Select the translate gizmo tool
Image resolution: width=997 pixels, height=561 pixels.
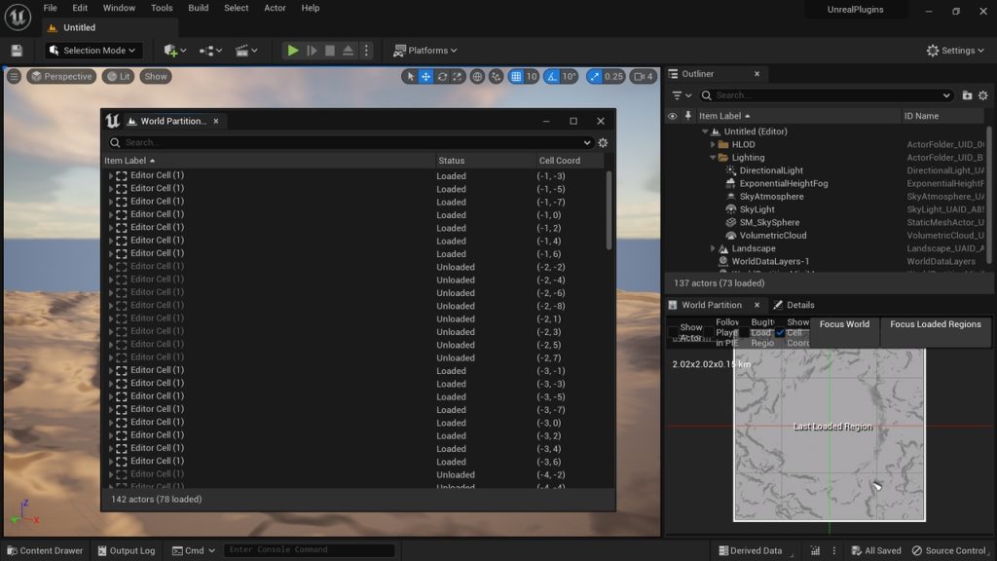tap(426, 76)
